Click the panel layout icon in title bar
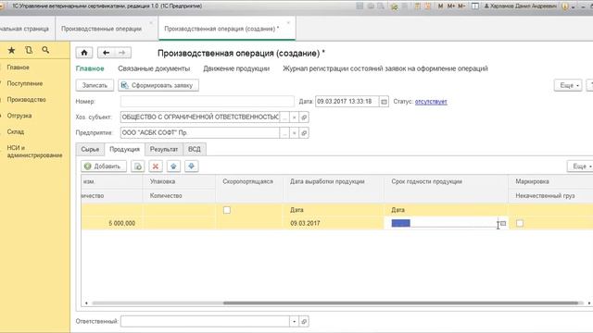Viewport: 593px width, 333px height. tap(475, 6)
